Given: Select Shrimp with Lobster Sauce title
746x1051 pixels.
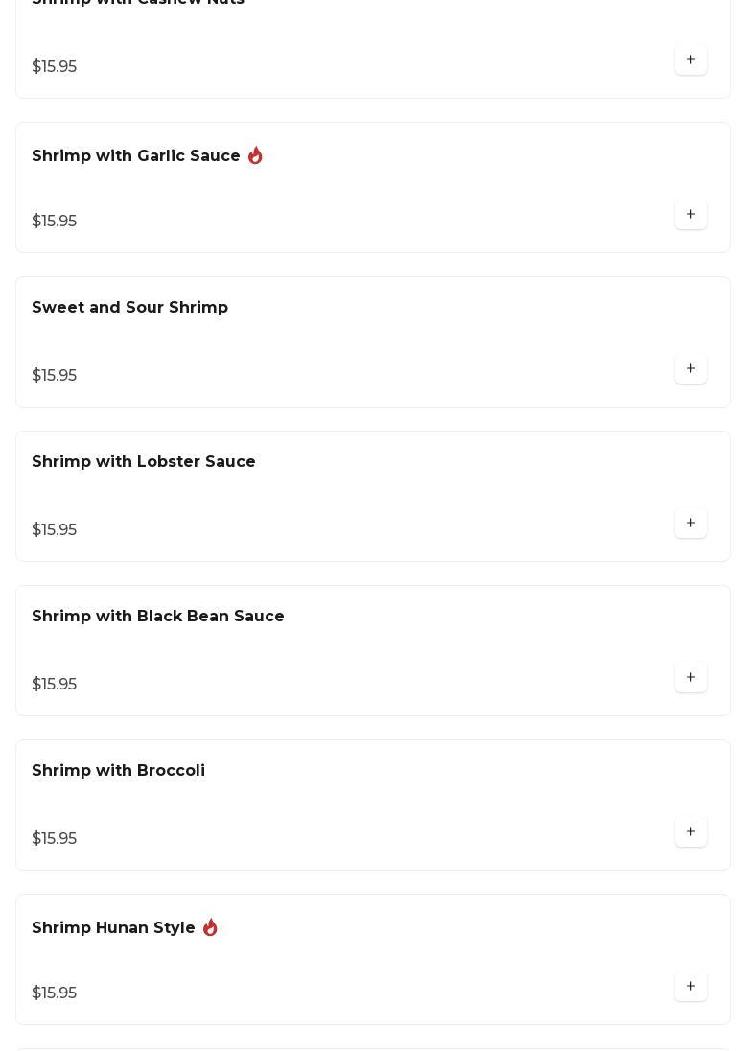Looking at the screenshot, I should coord(144,462).
